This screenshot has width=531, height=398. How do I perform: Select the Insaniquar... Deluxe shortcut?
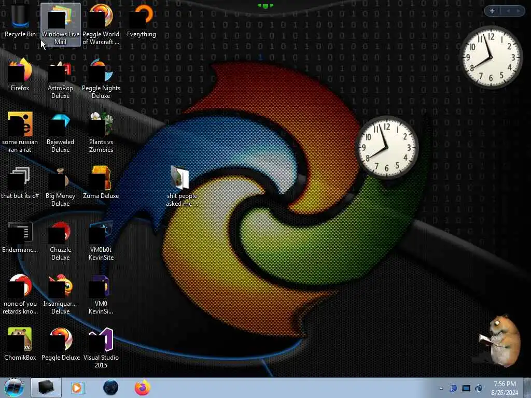point(60,294)
